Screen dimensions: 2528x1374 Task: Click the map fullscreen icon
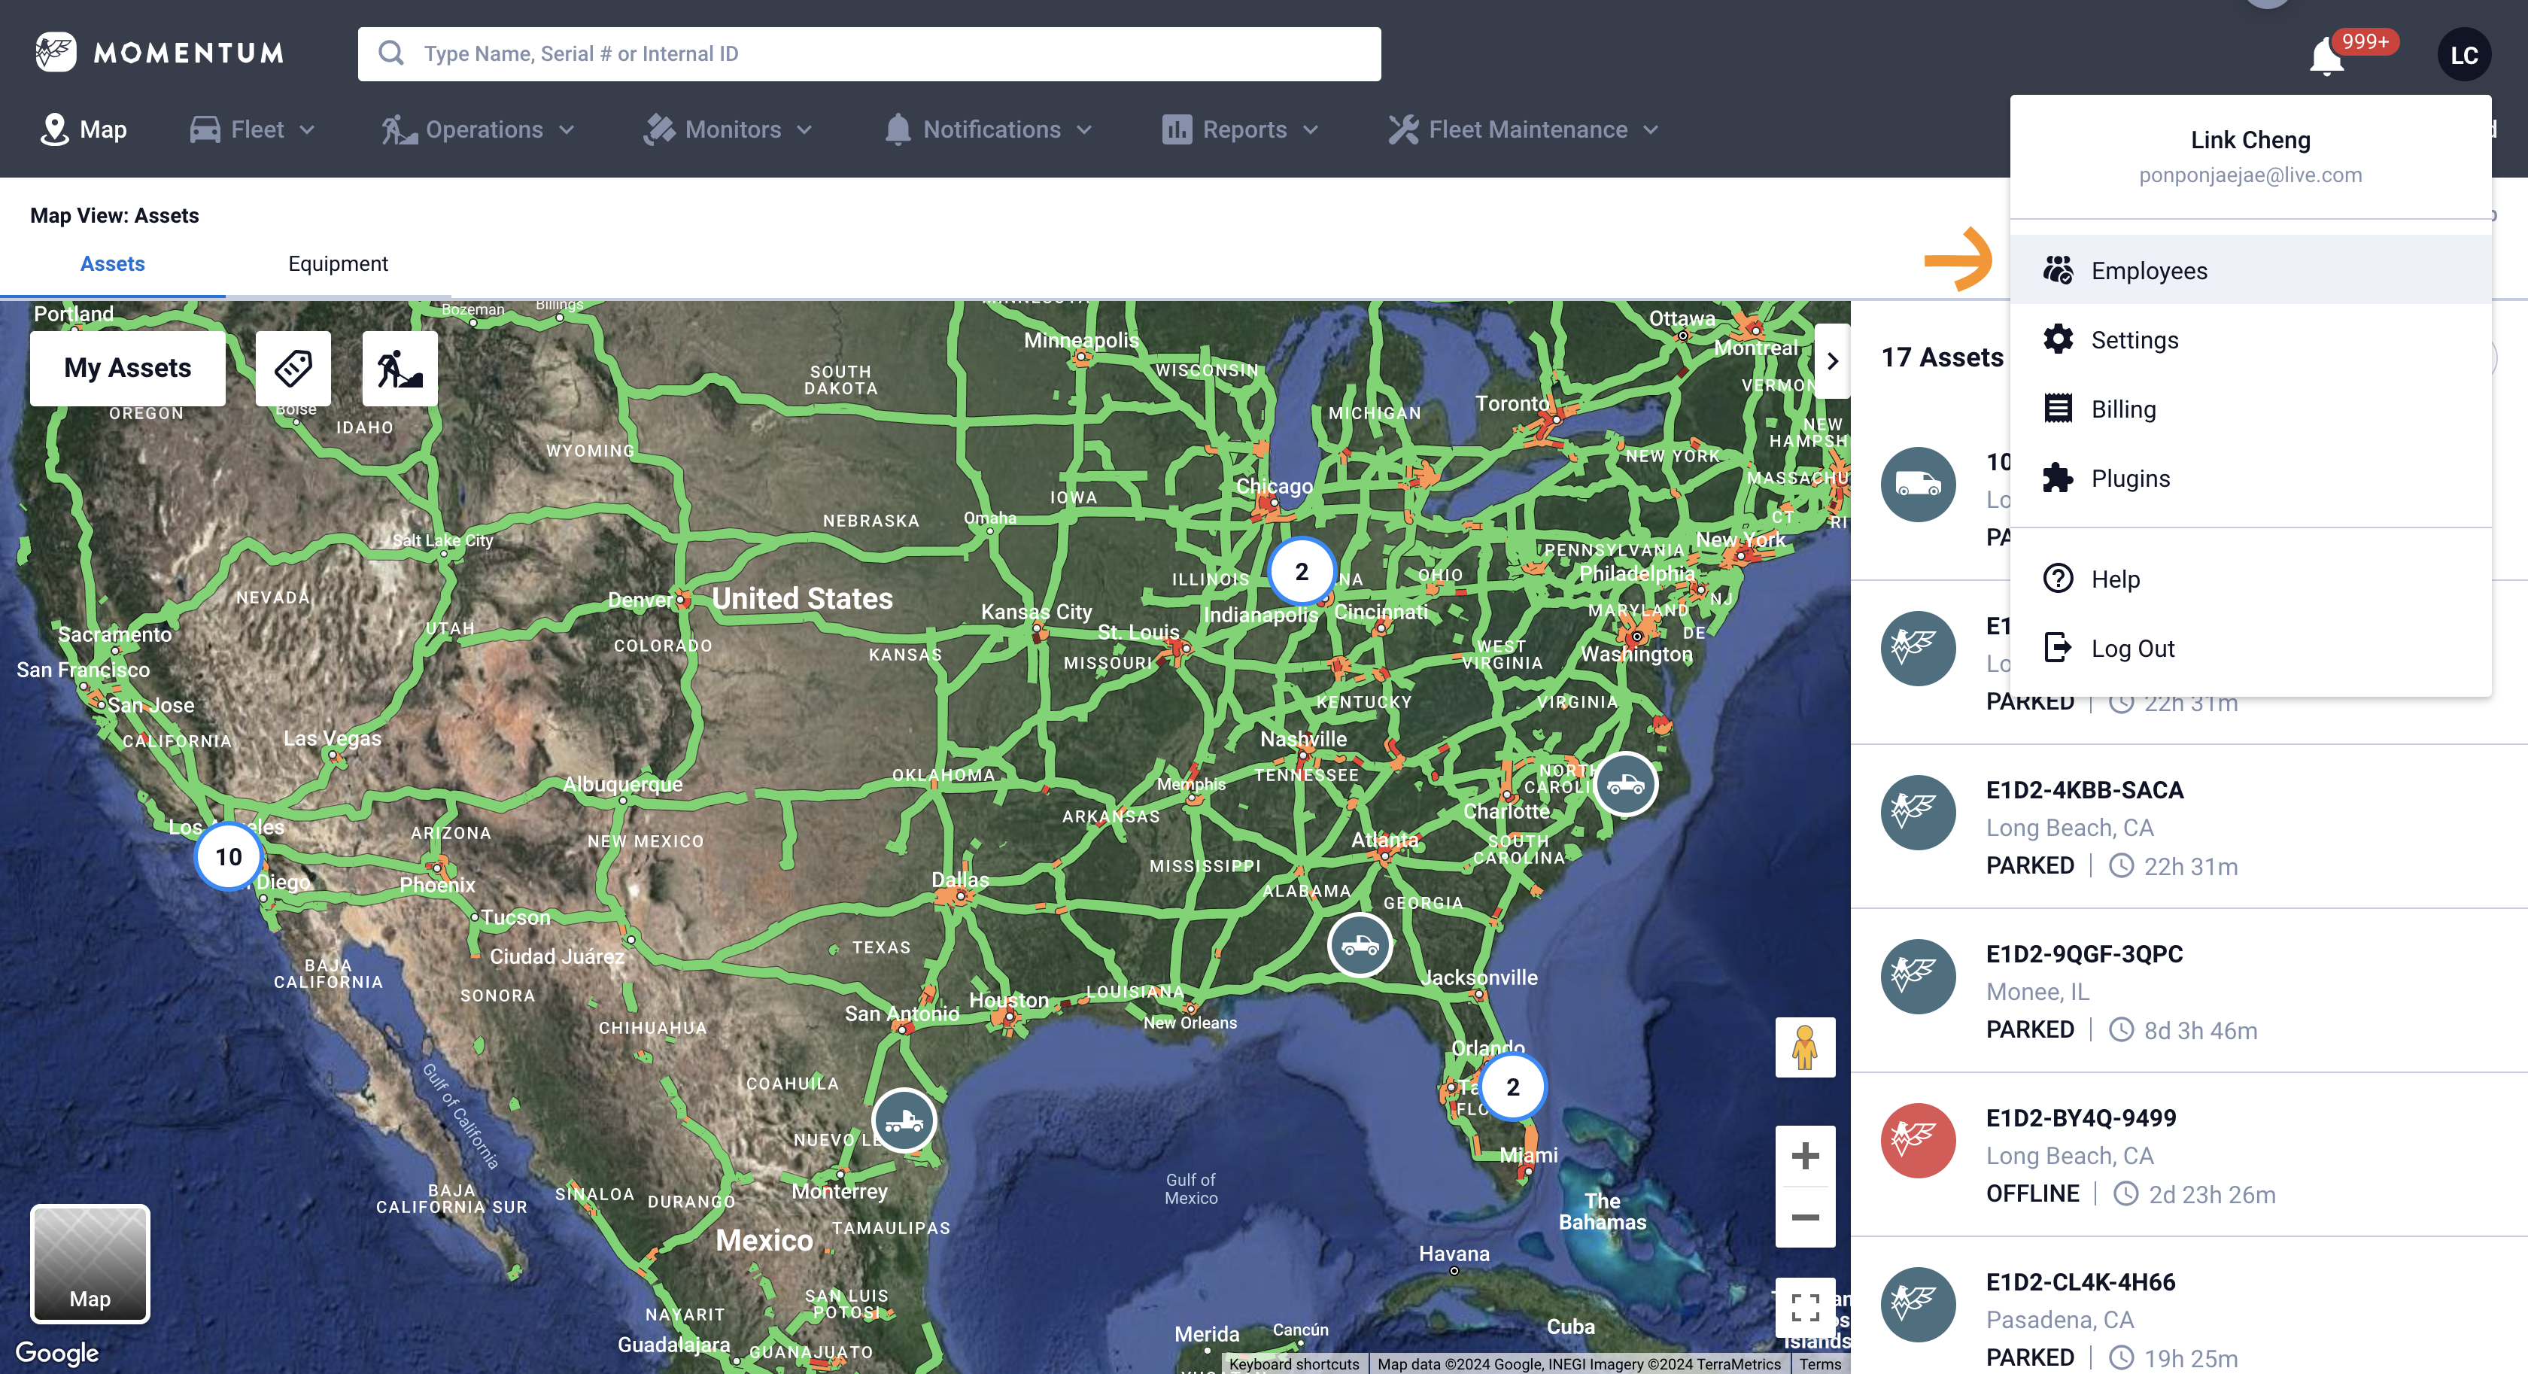pyautogui.click(x=1803, y=1306)
